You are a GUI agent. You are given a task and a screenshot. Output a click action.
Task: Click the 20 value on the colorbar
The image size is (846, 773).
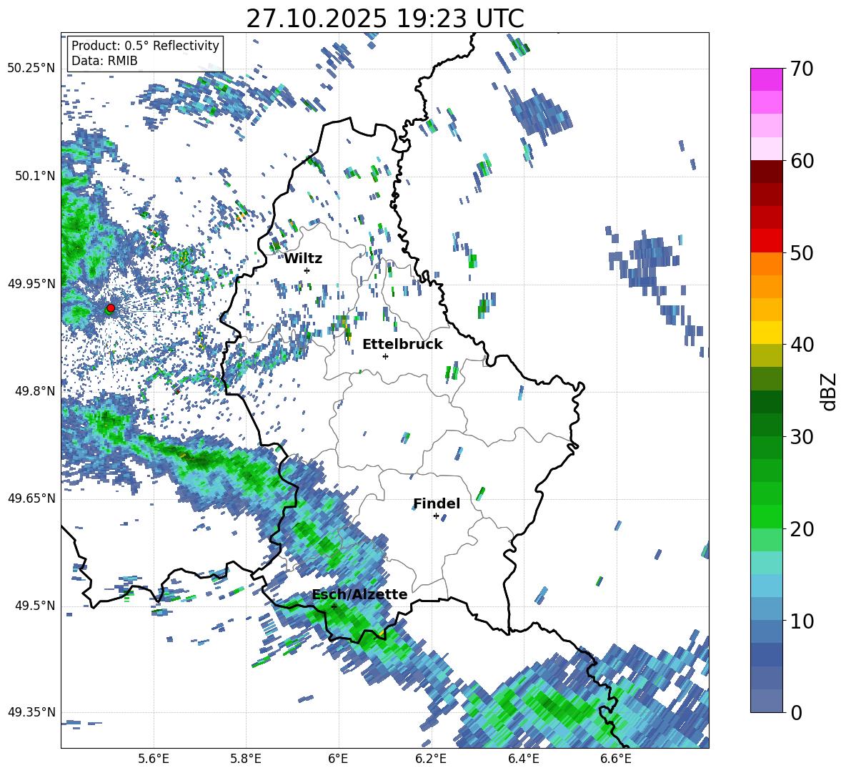click(x=802, y=528)
